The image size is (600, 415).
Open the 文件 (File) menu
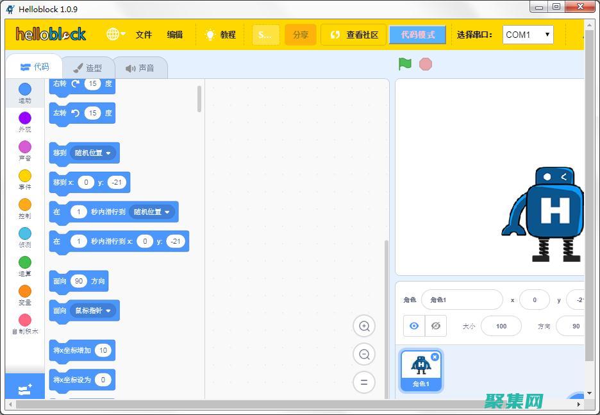pyautogui.click(x=144, y=35)
